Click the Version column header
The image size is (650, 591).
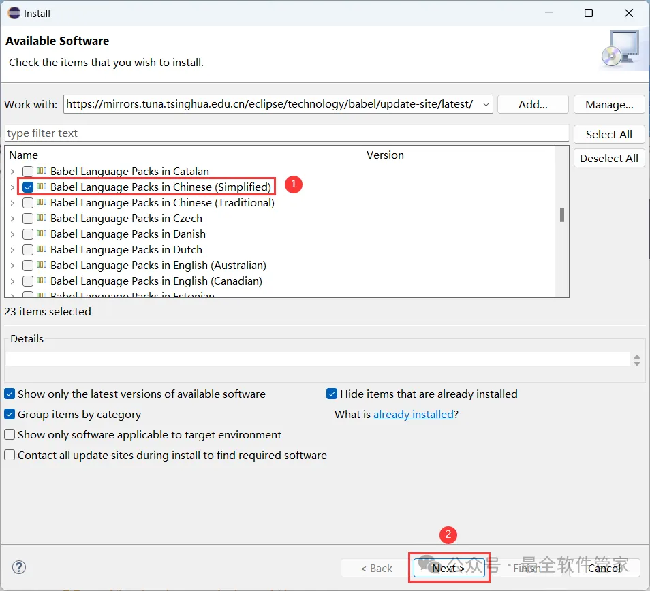[x=458, y=155]
